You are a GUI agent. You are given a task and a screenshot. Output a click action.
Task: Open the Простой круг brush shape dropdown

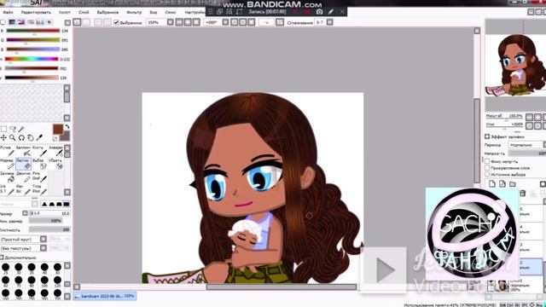click(44, 239)
